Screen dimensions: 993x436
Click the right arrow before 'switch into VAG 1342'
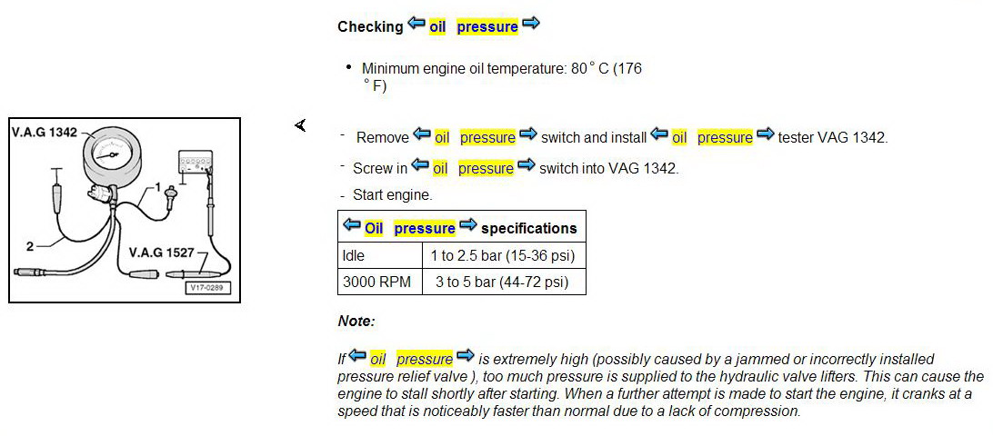click(x=527, y=166)
